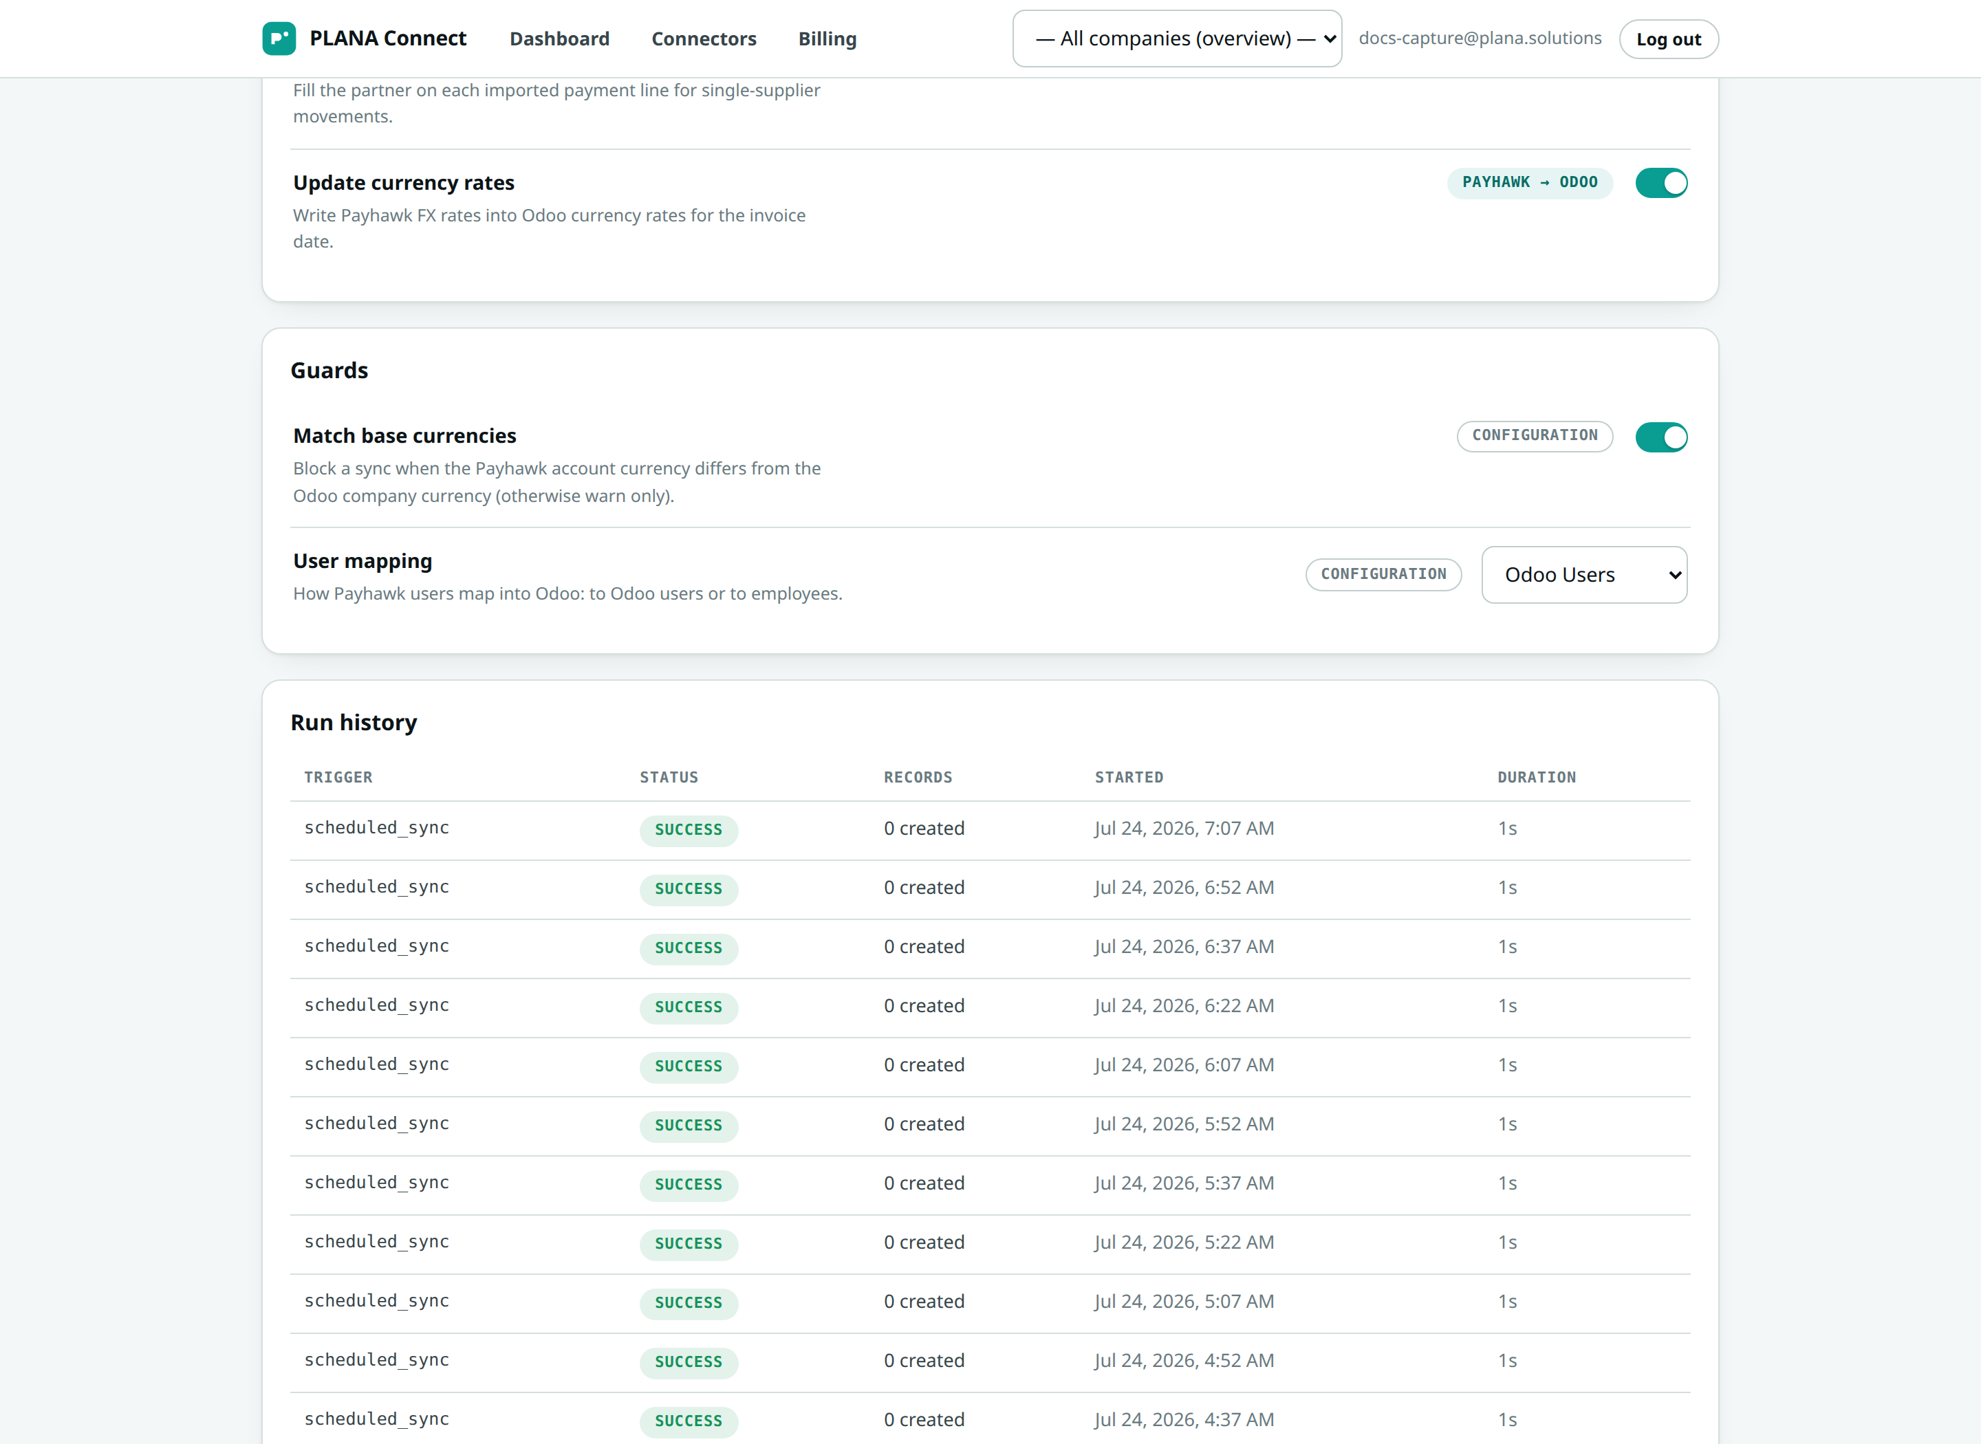Toggle the Match base currencies switch

(x=1661, y=437)
